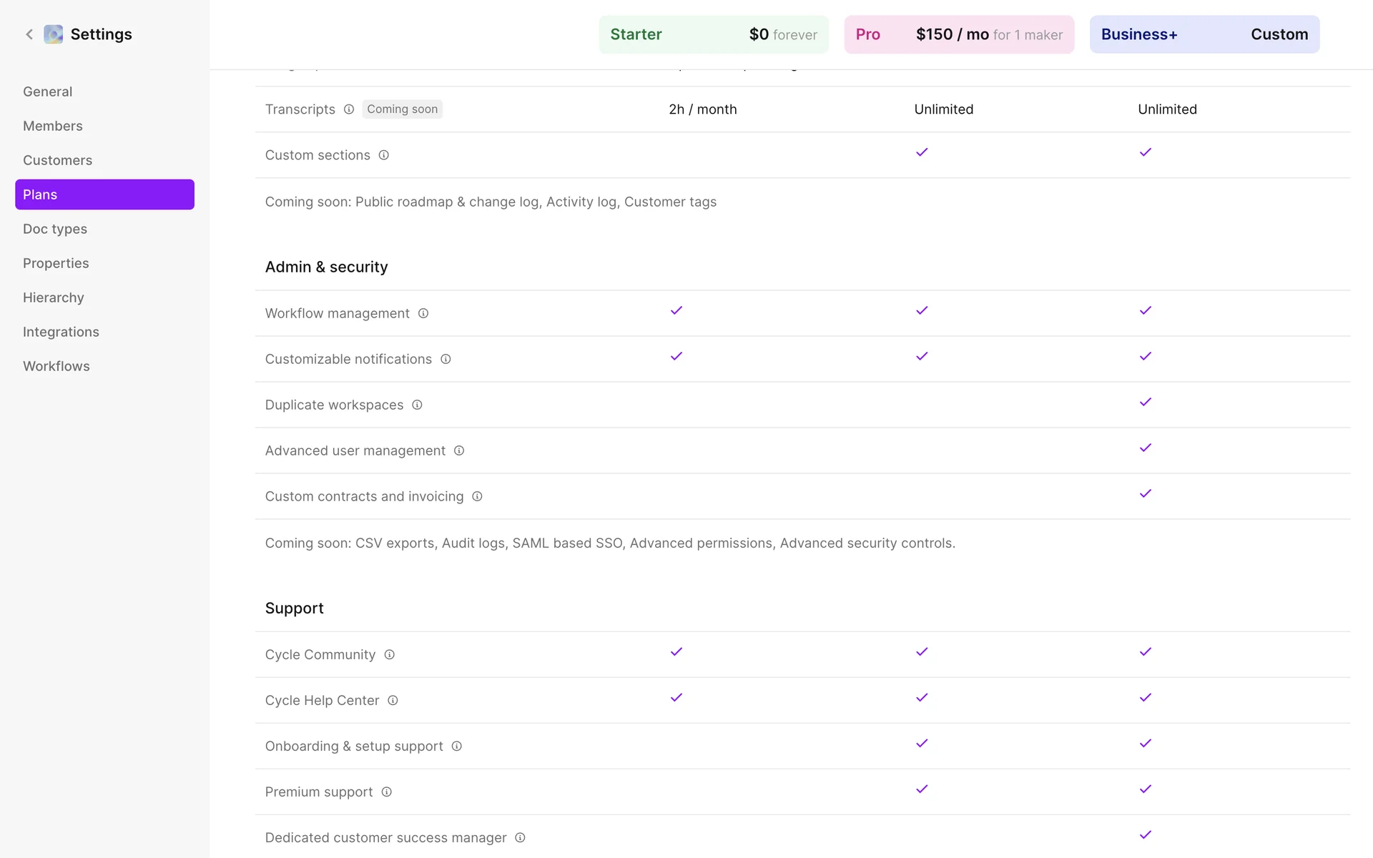Click info icon next to Transcripts
Screen dimensions: 1373x858
pyautogui.click(x=349, y=109)
